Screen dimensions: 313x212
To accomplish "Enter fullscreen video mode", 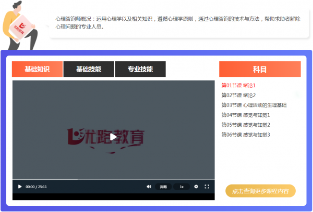I will click(x=207, y=187).
